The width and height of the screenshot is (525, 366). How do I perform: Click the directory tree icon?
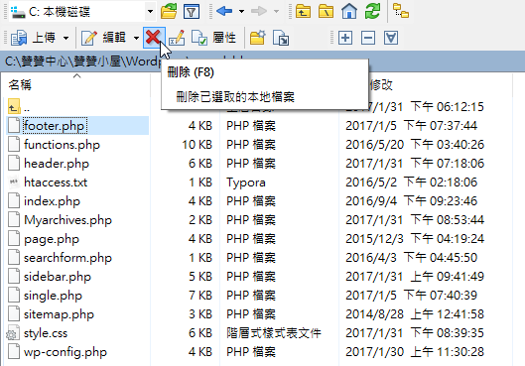[401, 11]
